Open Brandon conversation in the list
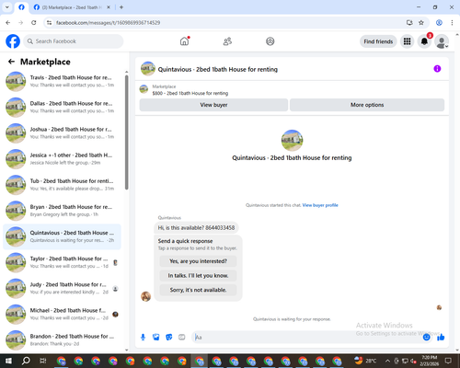 [62, 339]
